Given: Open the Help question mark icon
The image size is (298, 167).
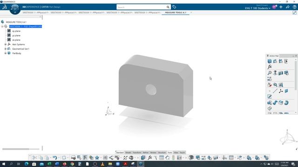Looking at the screenshot, I should [x=294, y=7].
